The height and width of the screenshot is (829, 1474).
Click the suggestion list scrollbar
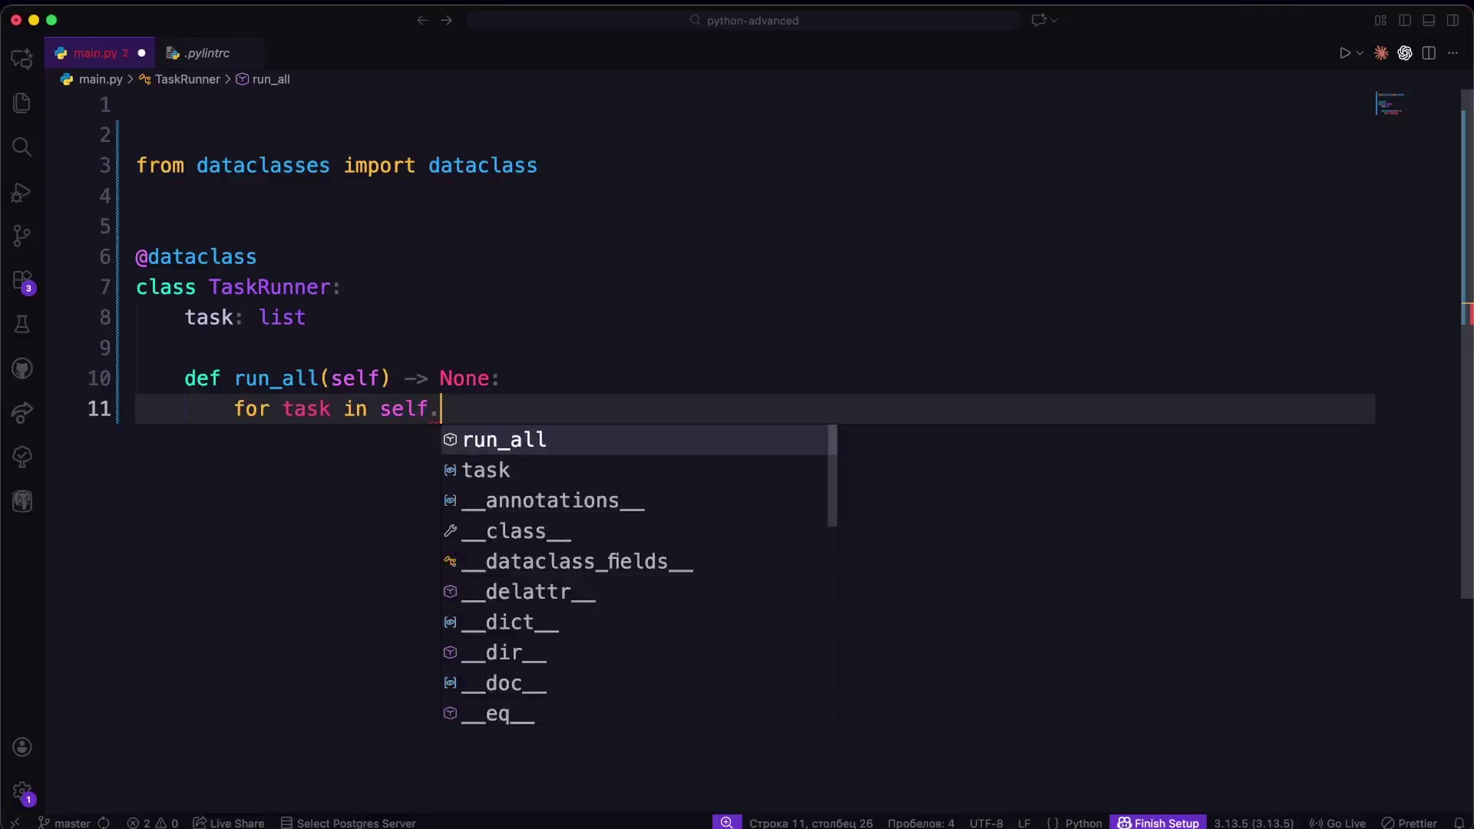tap(832, 476)
